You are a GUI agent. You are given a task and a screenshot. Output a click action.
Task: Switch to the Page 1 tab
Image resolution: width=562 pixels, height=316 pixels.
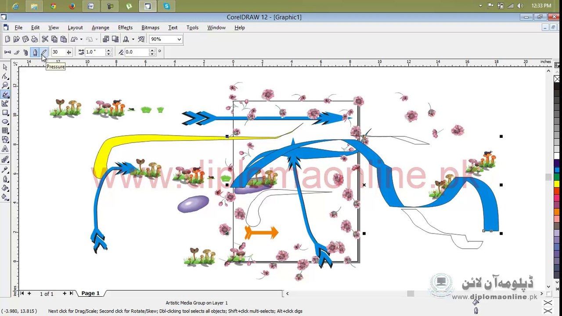pyautogui.click(x=90, y=293)
